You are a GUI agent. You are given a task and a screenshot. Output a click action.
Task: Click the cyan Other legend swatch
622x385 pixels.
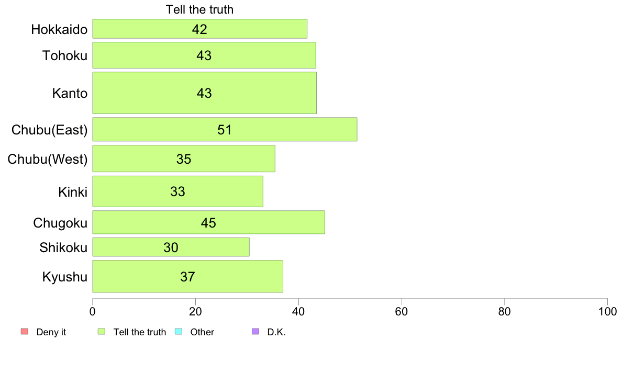coord(179,332)
